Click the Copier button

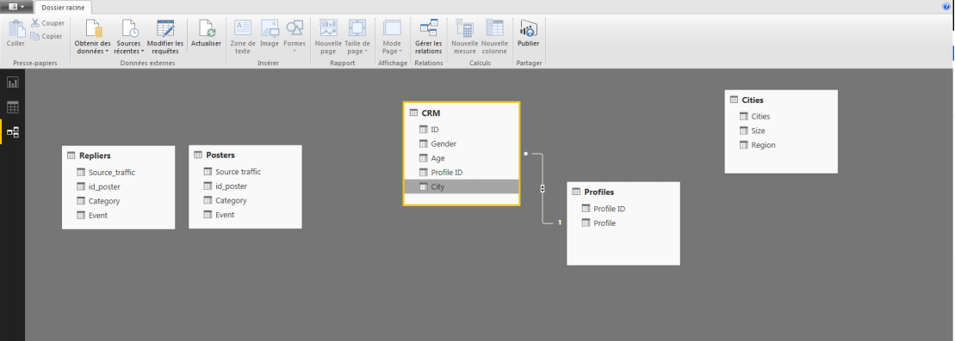pyautogui.click(x=47, y=36)
